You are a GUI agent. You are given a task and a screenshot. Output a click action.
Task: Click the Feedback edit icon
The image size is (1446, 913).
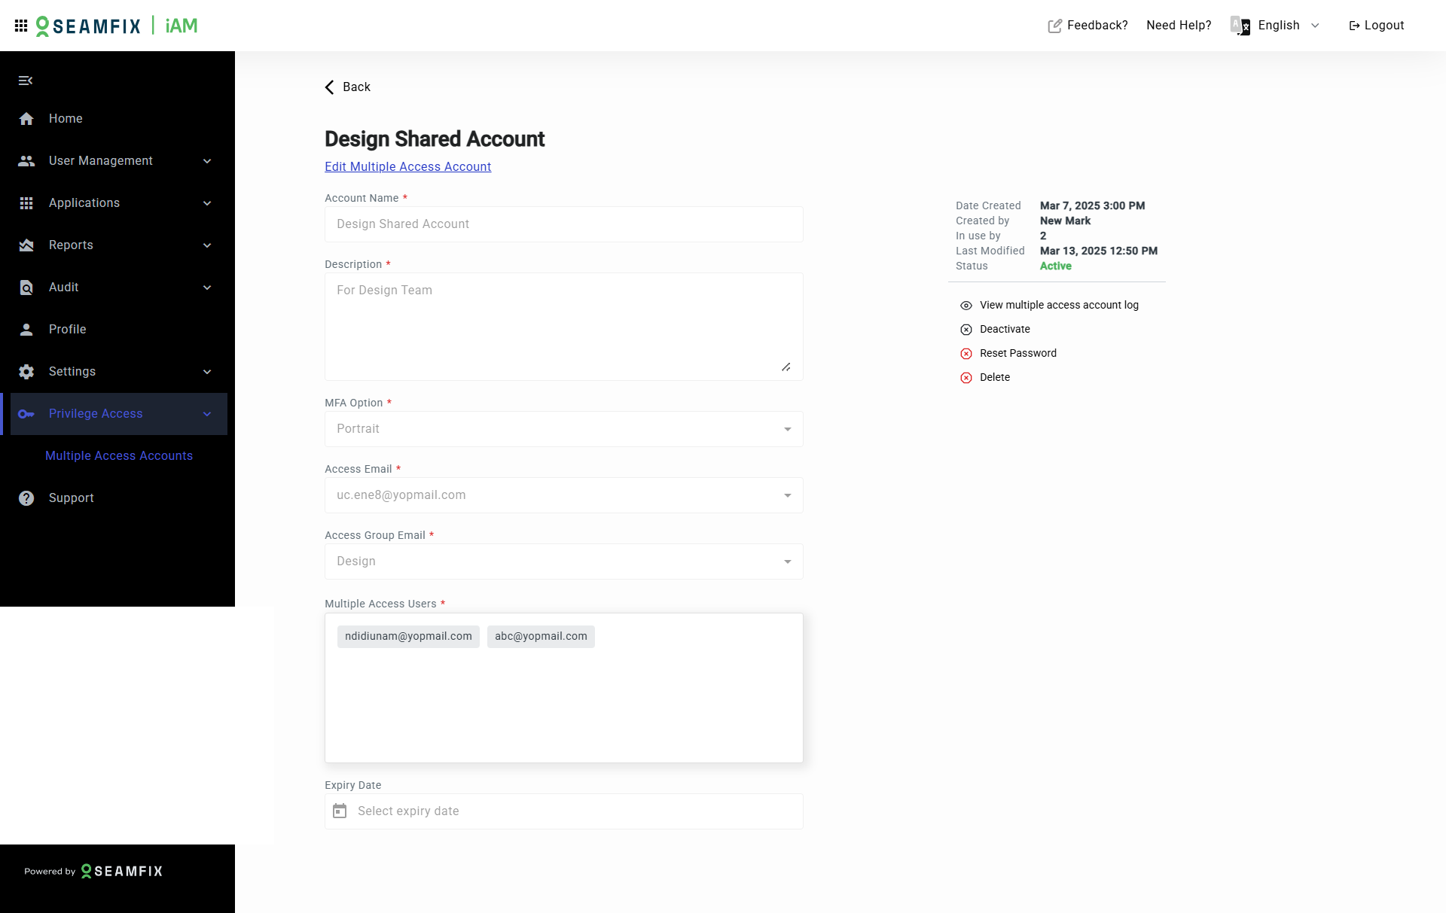click(1054, 26)
